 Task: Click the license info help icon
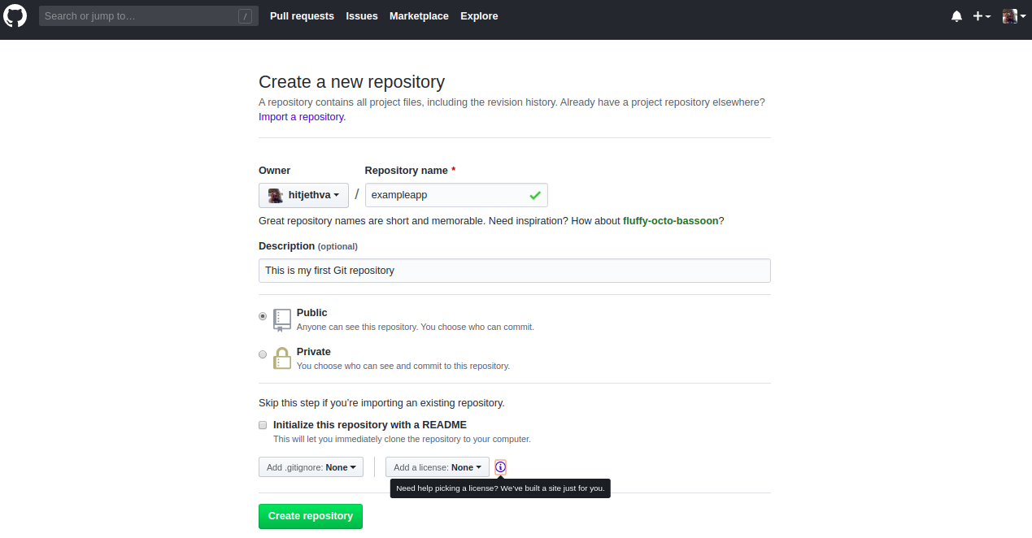500,467
